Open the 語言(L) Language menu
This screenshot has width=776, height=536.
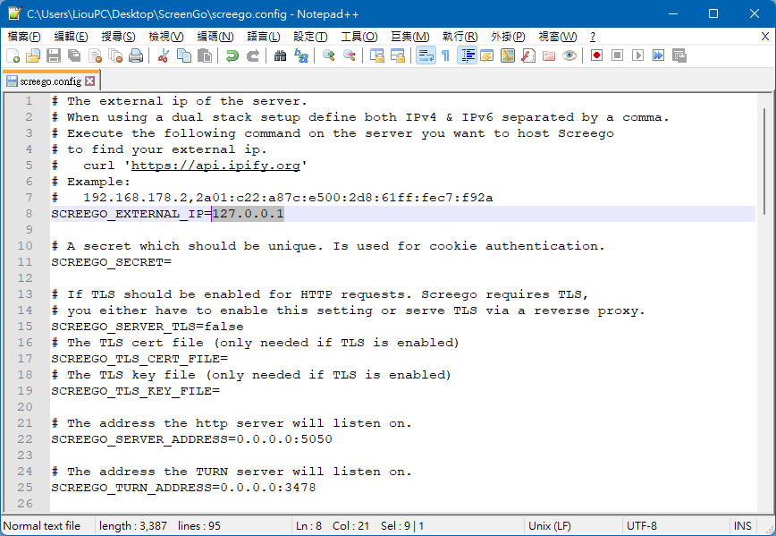pyautogui.click(x=264, y=37)
